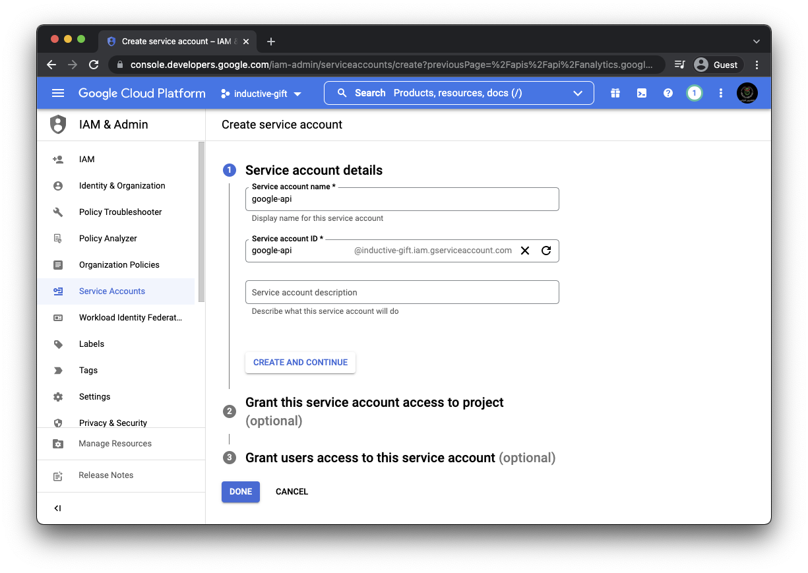Expand step 3 Grant users access
This screenshot has width=808, height=573.
coord(400,458)
